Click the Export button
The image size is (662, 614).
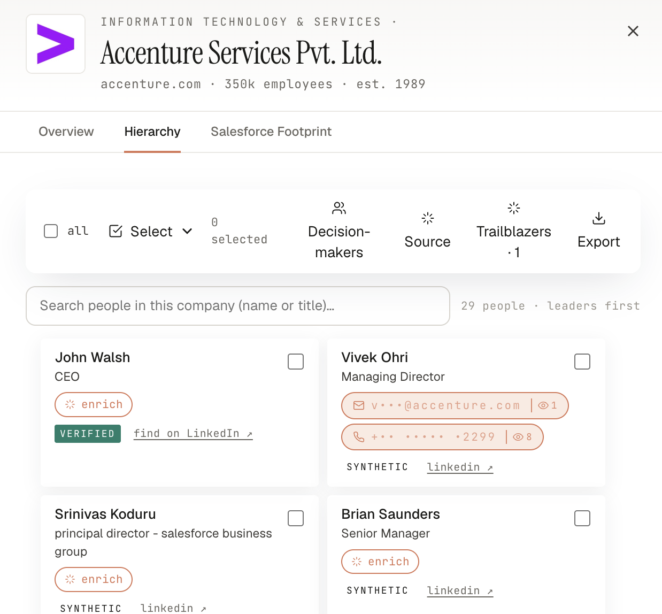pos(599,231)
